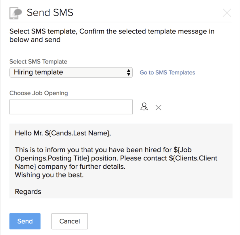Click the Send SMS phone chat icon
Image resolution: width=240 pixels, height=235 pixels.
click(x=16, y=13)
